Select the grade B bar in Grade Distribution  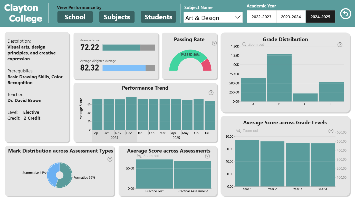tap(279, 78)
